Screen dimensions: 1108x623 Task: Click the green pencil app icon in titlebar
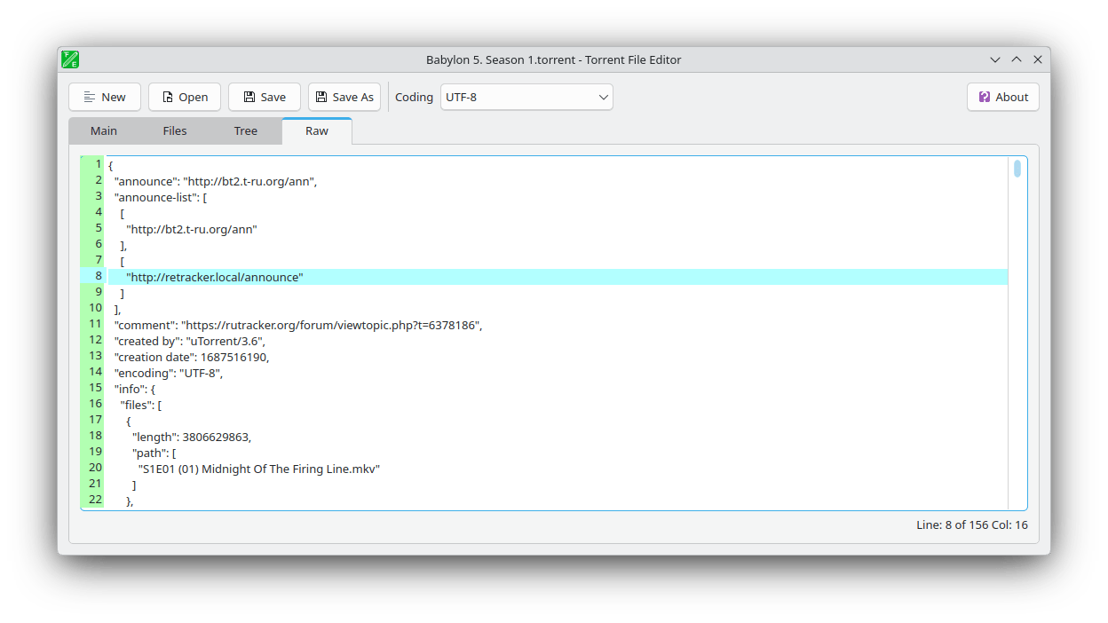70,59
